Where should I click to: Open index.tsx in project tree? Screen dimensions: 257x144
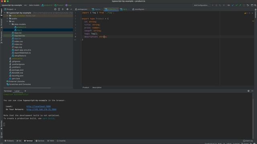pos(17,44)
